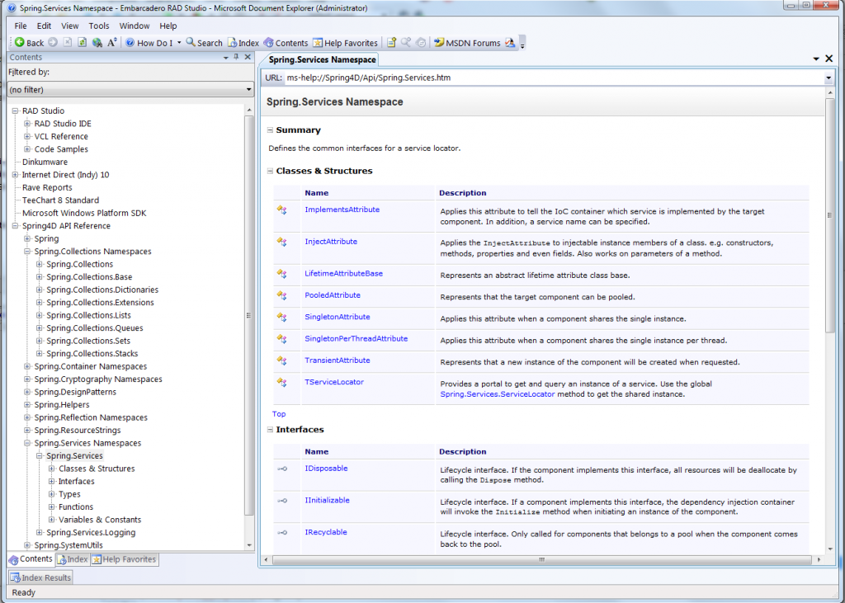Open the ImplementsAttribute link
845x603 pixels.
(x=342, y=210)
